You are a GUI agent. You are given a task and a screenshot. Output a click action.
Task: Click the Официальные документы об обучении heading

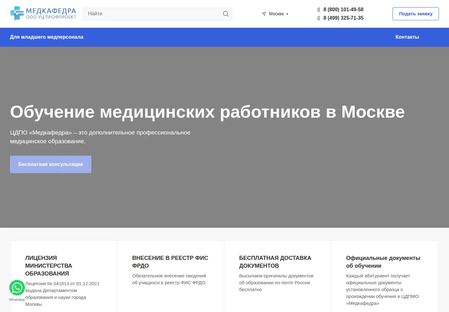coord(383,262)
